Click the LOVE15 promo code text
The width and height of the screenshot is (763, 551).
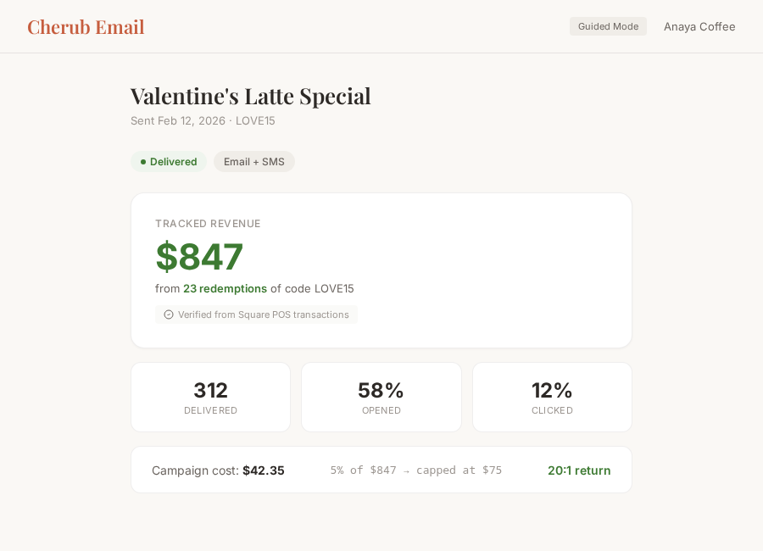coord(255,121)
